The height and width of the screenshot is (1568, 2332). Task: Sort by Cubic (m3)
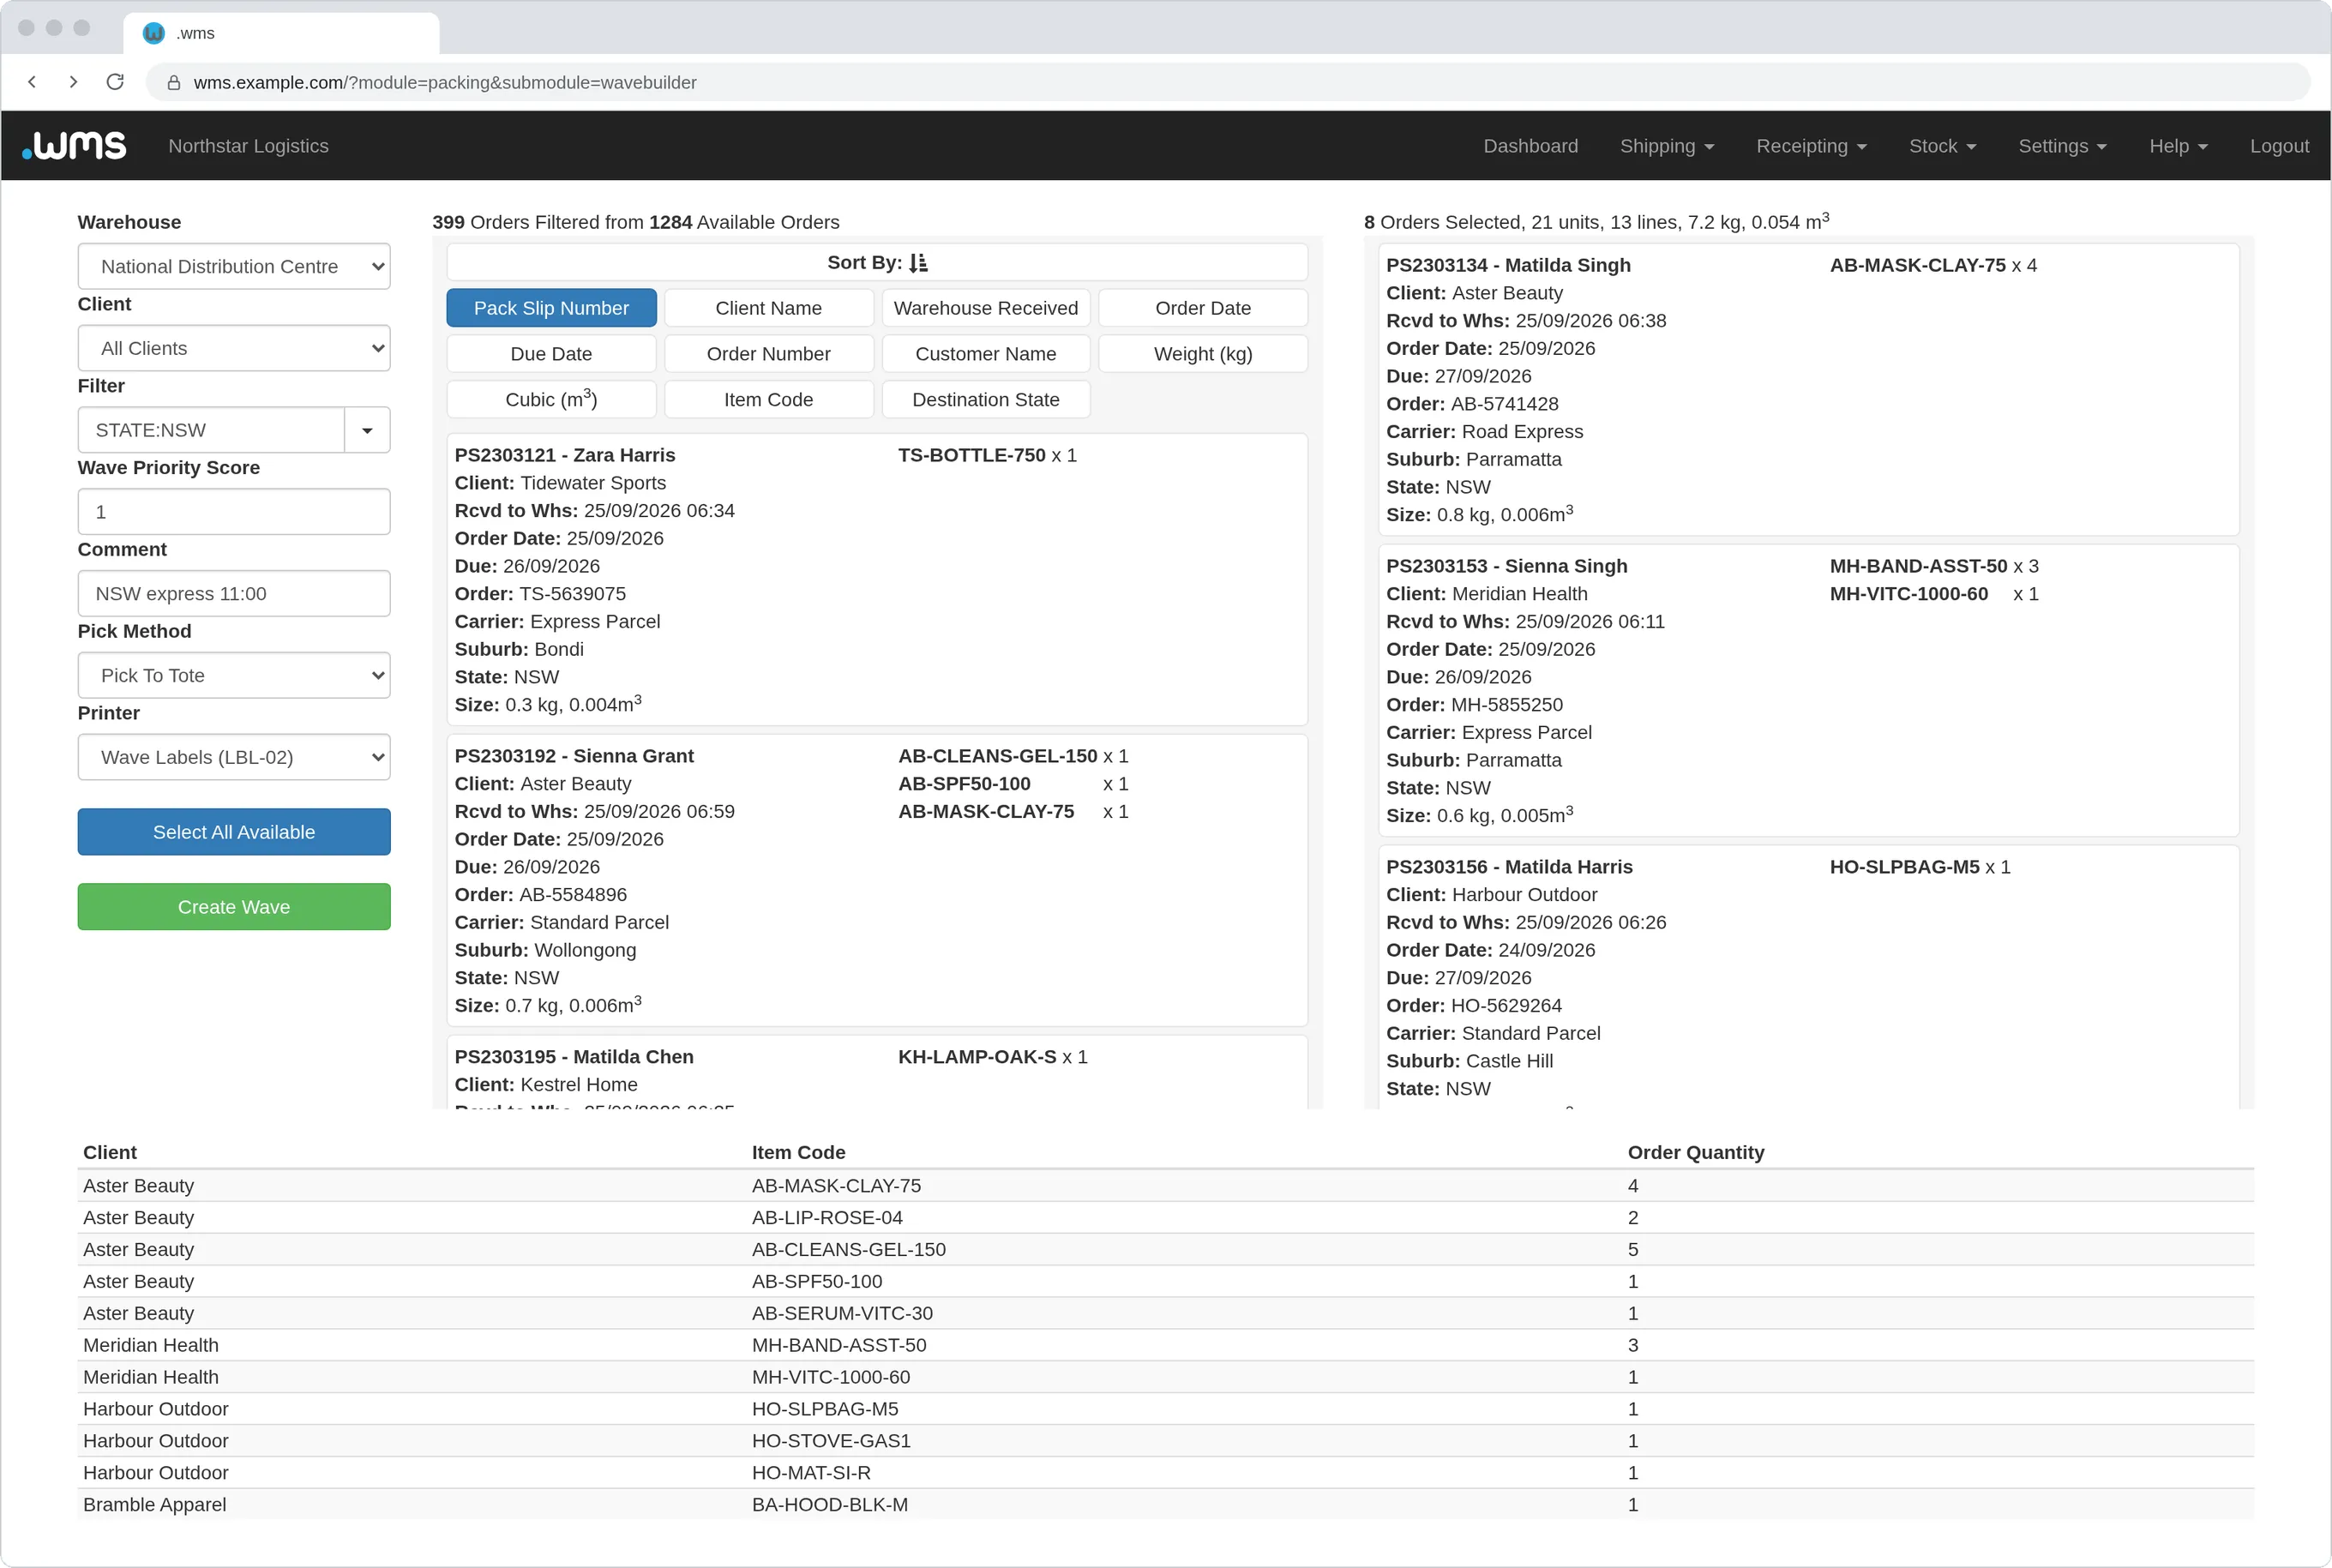pos(551,399)
